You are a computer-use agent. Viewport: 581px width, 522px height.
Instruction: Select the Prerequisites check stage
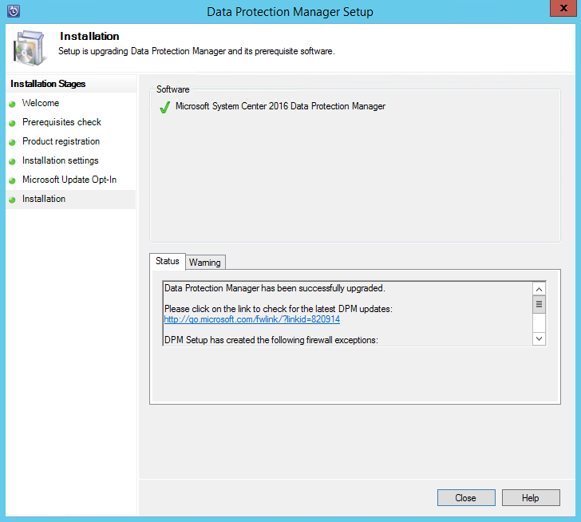pos(61,122)
